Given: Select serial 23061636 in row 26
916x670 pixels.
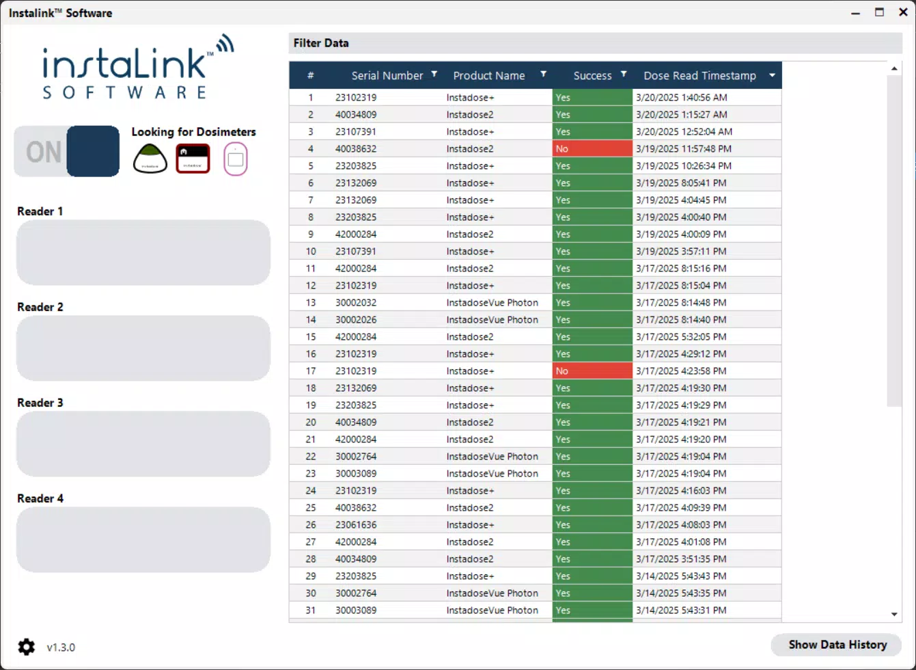Looking at the screenshot, I should tap(356, 524).
